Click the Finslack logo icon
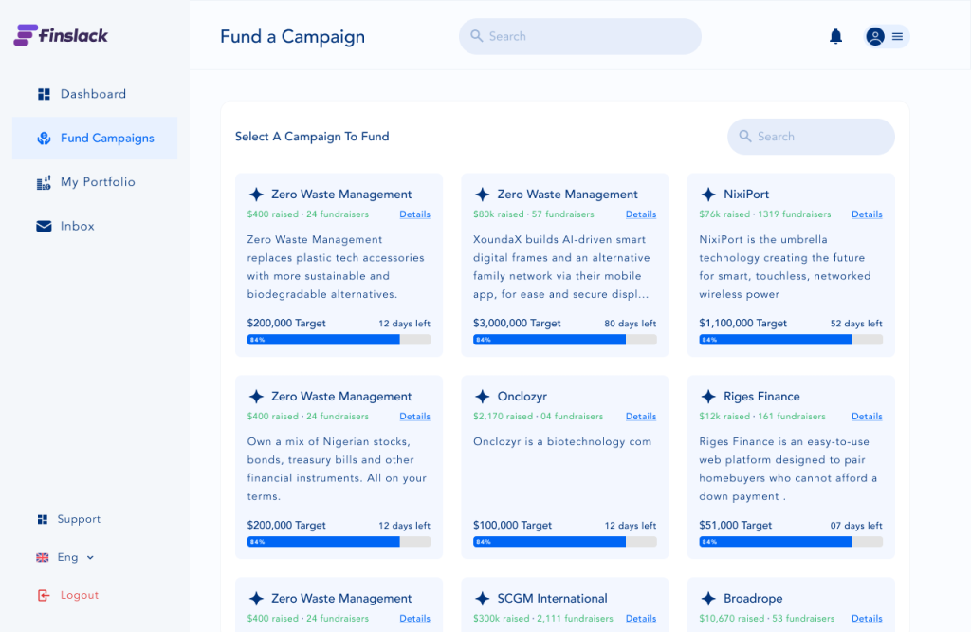971x632 pixels. click(26, 35)
